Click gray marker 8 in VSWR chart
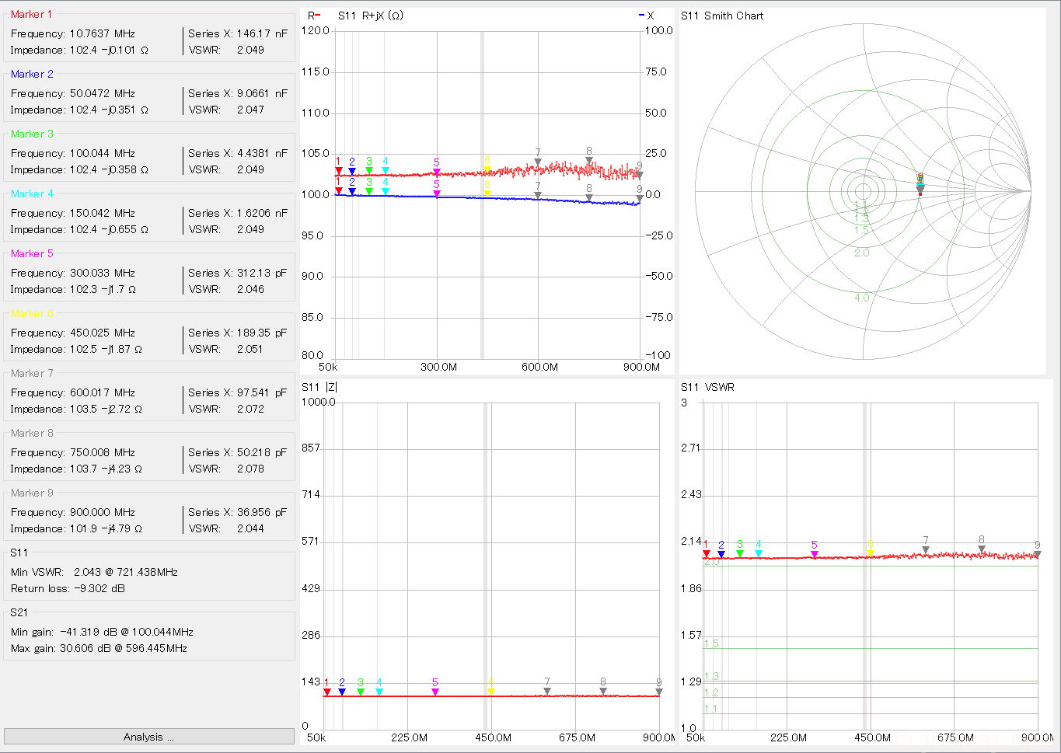 [x=982, y=549]
